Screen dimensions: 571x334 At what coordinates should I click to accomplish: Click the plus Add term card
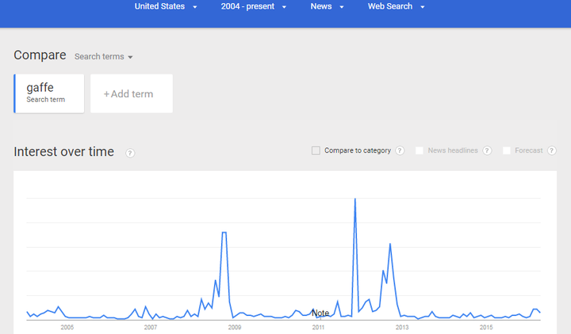[x=132, y=94]
